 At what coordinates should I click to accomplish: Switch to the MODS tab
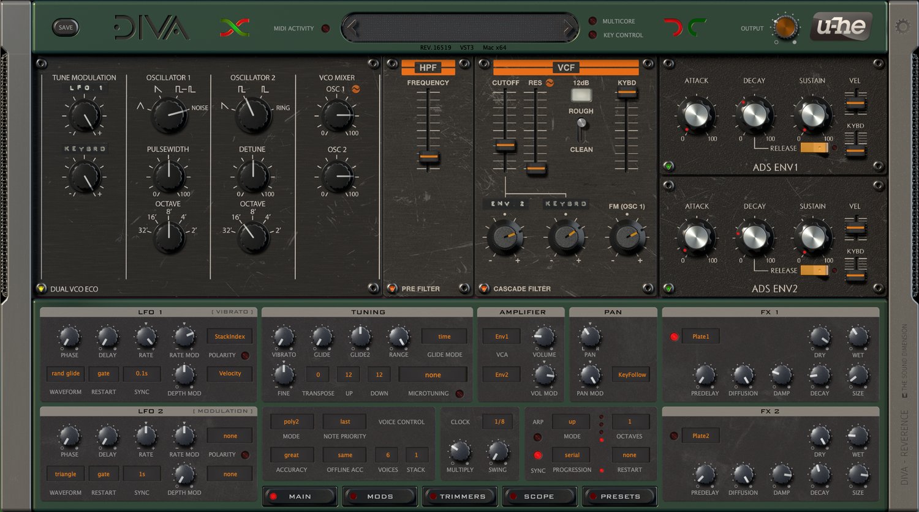(x=380, y=496)
